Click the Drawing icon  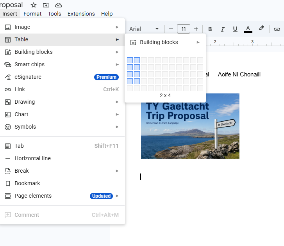click(7, 102)
